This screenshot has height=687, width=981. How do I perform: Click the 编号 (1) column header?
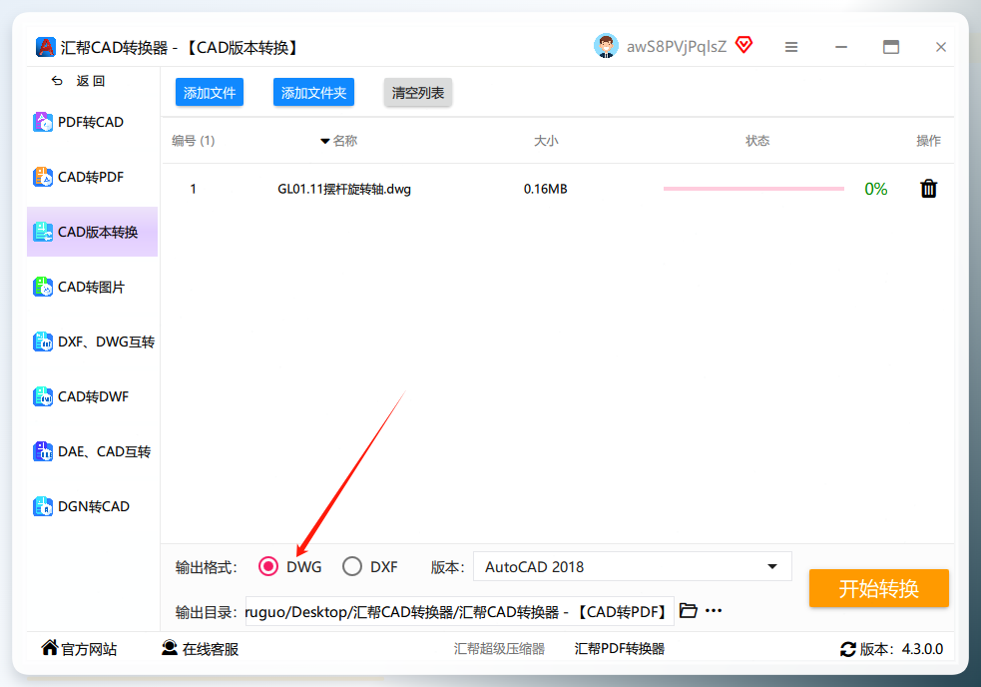click(194, 140)
